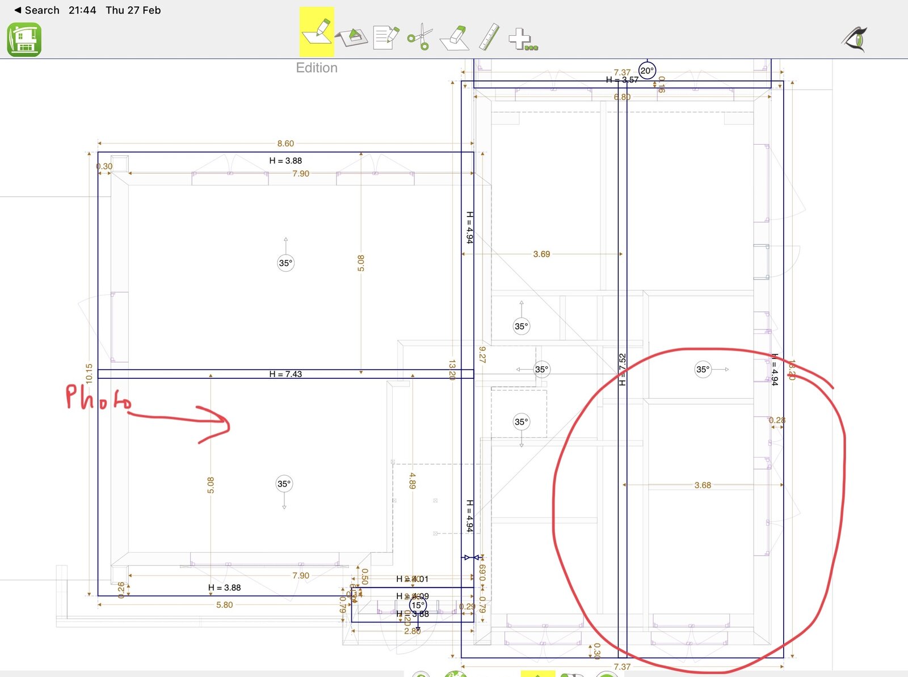The width and height of the screenshot is (908, 677).
Task: Go back to Search
Action: 36,10
